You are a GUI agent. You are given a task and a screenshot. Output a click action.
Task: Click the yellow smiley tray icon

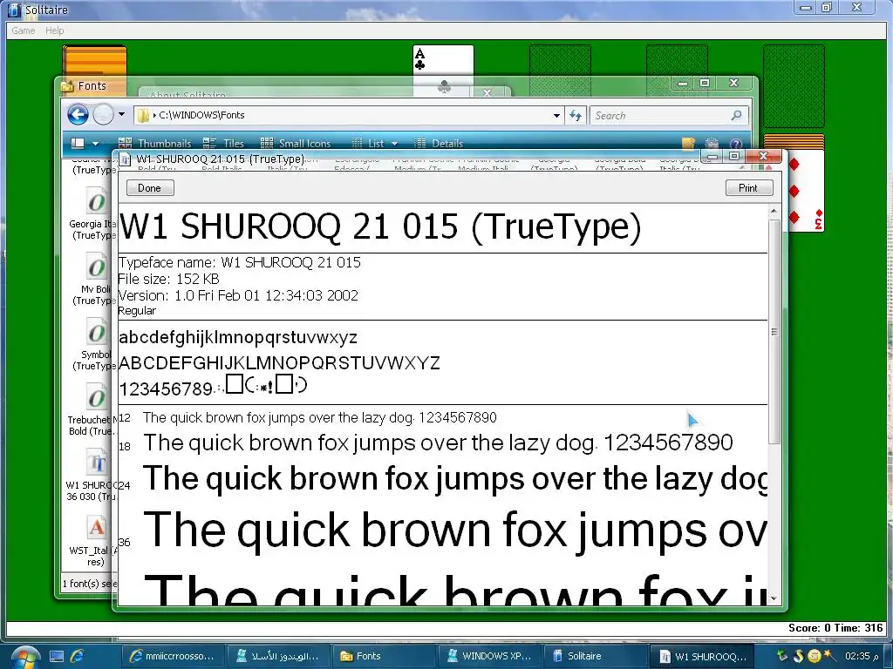coord(814,656)
